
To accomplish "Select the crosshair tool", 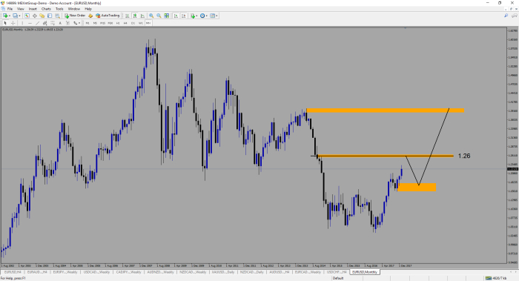I will (13, 23).
